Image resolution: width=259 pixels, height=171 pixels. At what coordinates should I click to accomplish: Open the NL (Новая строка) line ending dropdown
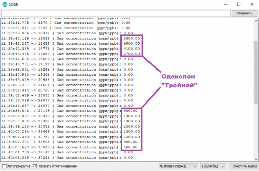pos(178,166)
